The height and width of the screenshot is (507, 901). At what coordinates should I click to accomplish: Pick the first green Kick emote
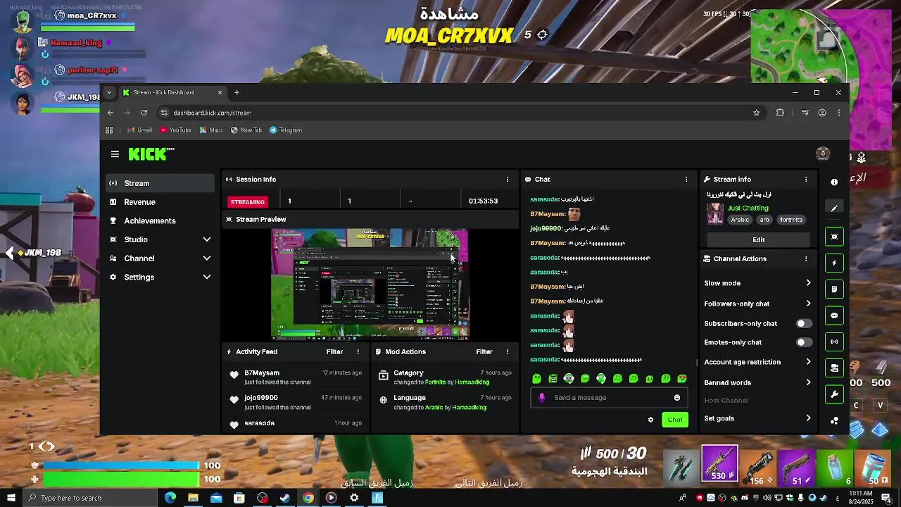(x=537, y=379)
